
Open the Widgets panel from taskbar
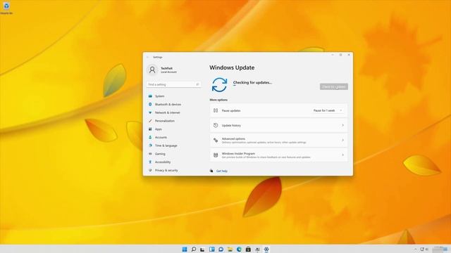[211, 249]
